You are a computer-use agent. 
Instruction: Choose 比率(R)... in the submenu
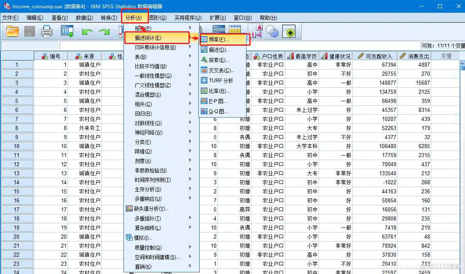click(x=222, y=91)
